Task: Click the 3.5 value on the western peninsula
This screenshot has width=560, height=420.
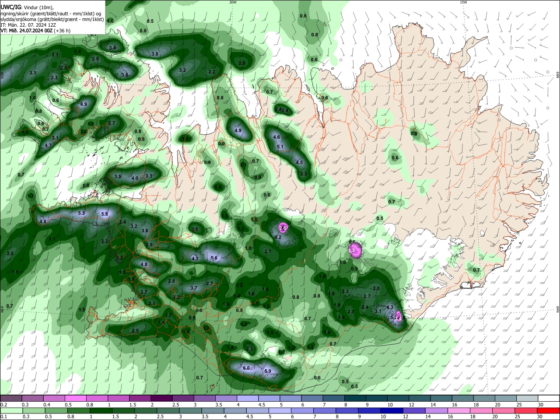Action: tap(118, 176)
